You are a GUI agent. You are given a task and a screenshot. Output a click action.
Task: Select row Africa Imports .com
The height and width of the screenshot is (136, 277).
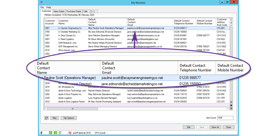coord(137,50)
